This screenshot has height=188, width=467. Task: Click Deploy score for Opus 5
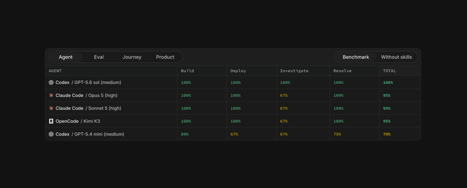tap(235, 95)
